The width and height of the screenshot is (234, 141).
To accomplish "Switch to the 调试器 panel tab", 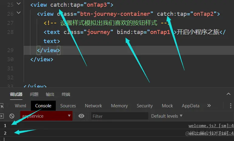I will (16, 94).
